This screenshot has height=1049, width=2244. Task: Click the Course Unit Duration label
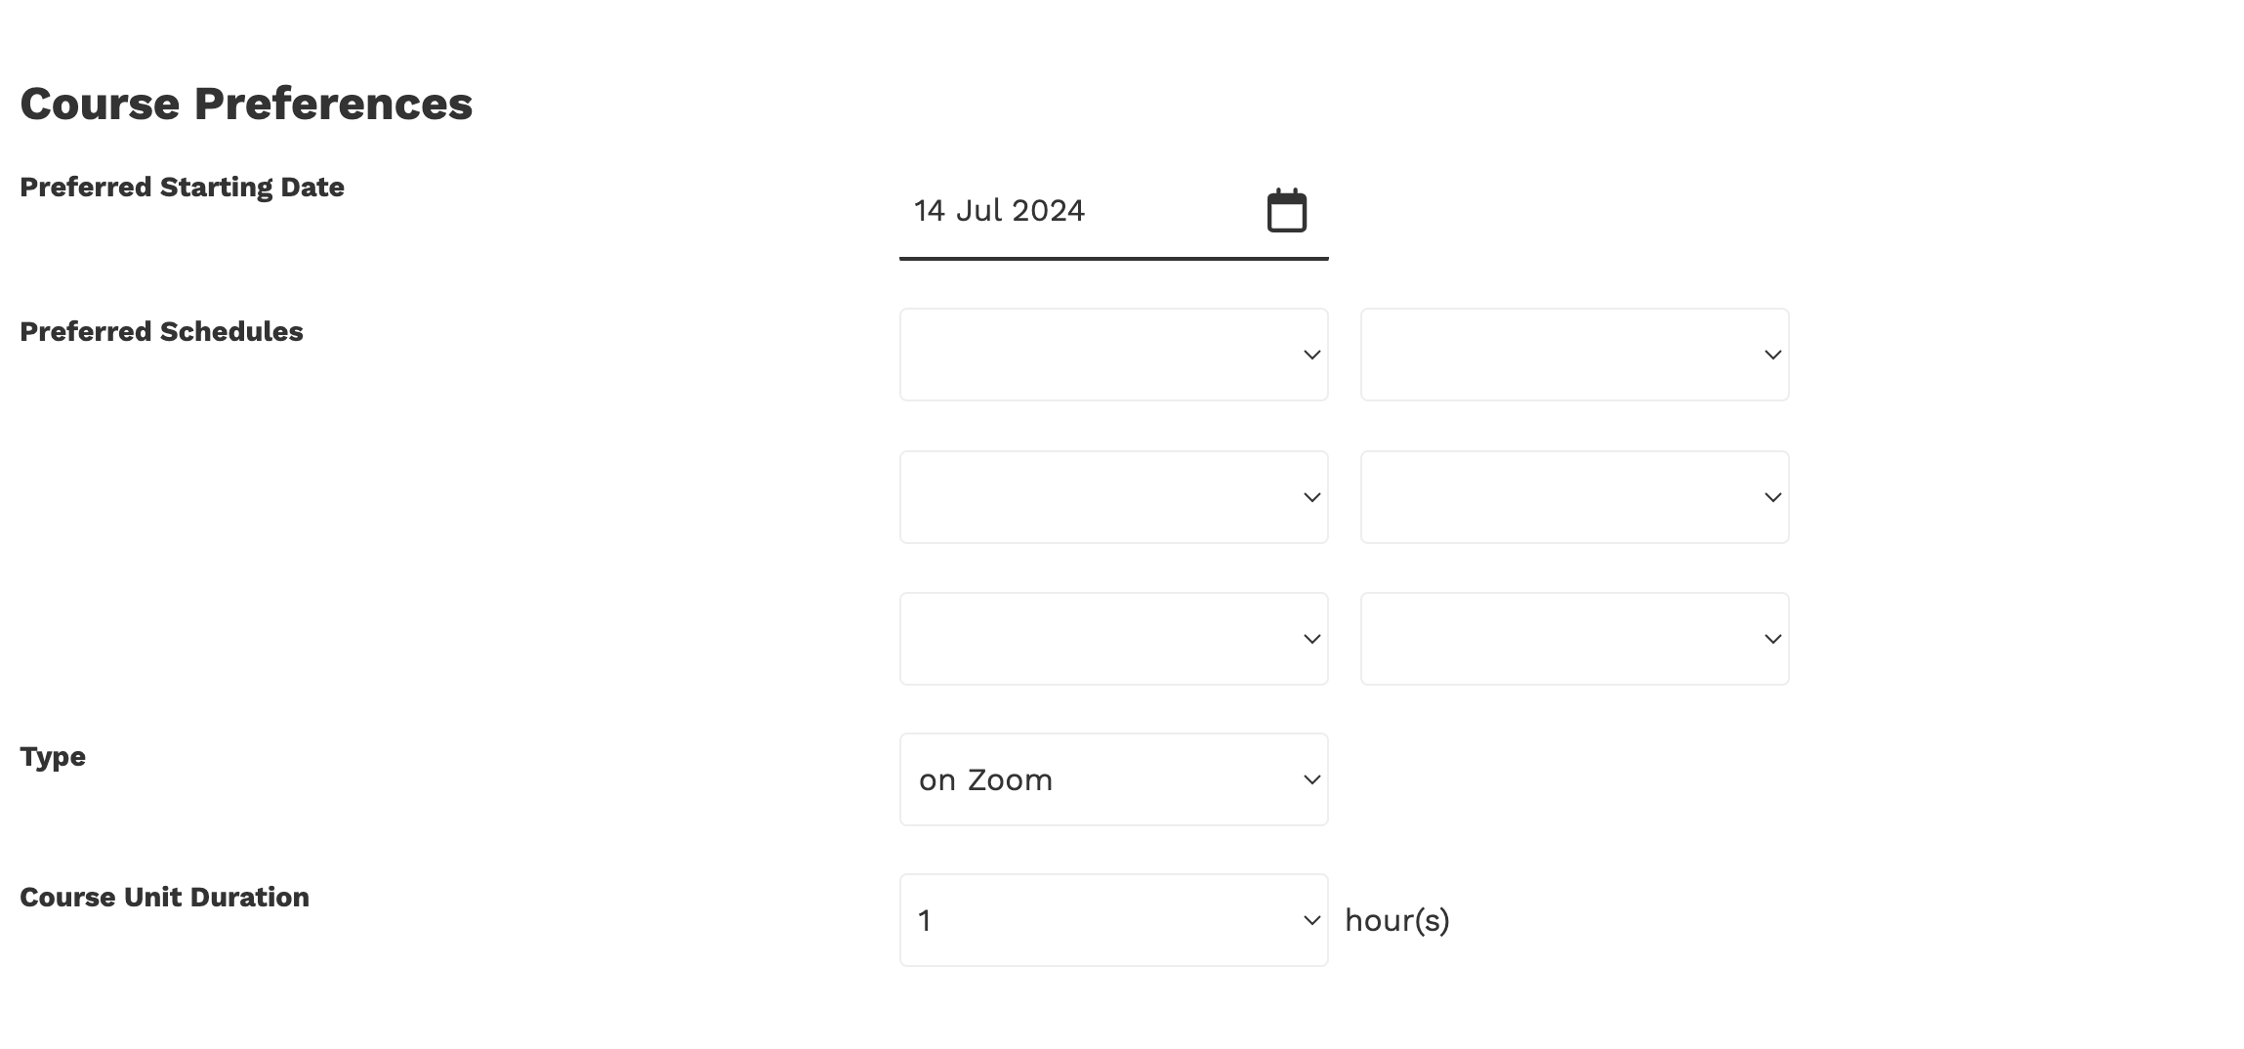pos(164,897)
